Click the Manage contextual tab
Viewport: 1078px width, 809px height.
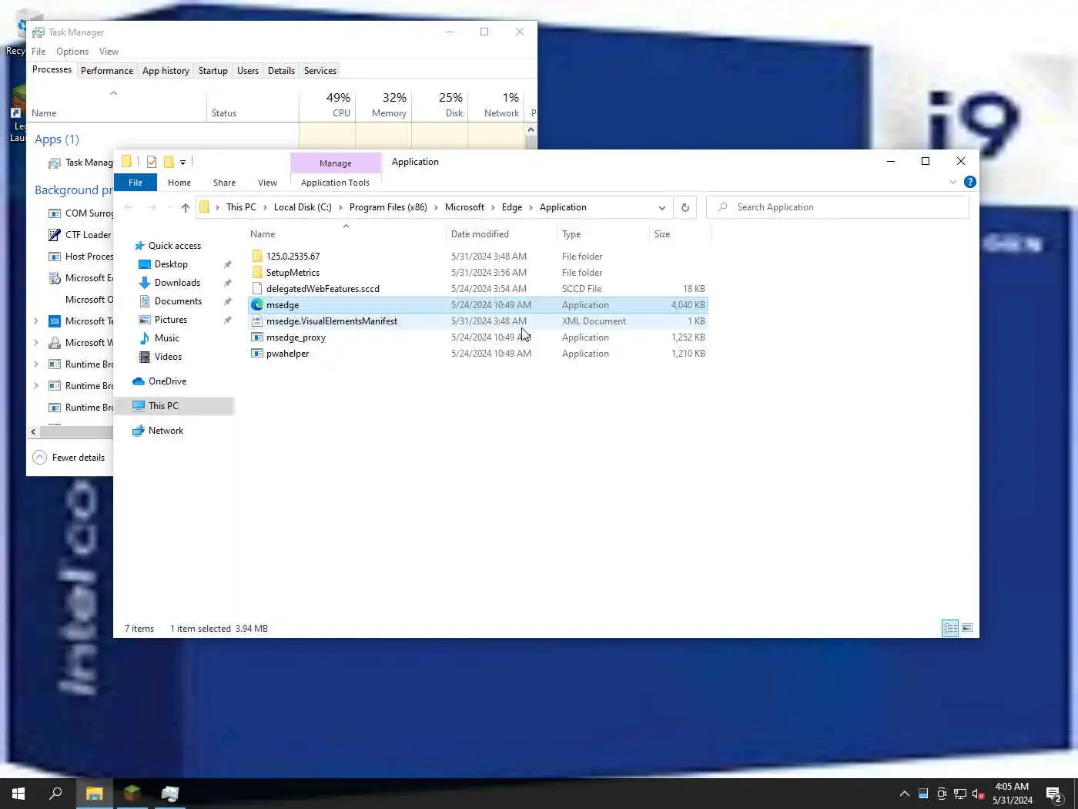(336, 163)
